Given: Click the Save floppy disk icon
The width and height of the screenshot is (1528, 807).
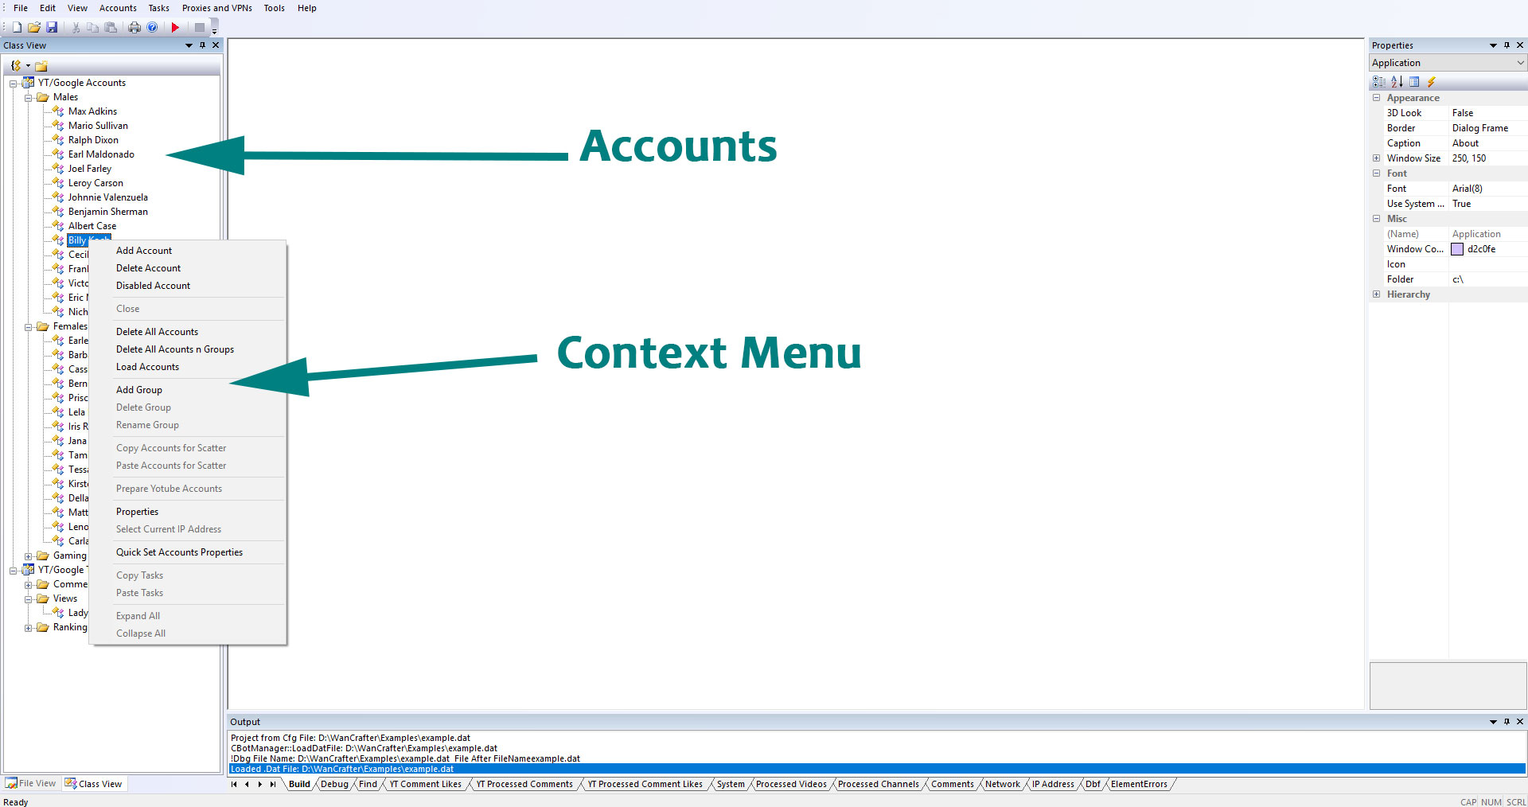Looking at the screenshot, I should click(x=52, y=27).
